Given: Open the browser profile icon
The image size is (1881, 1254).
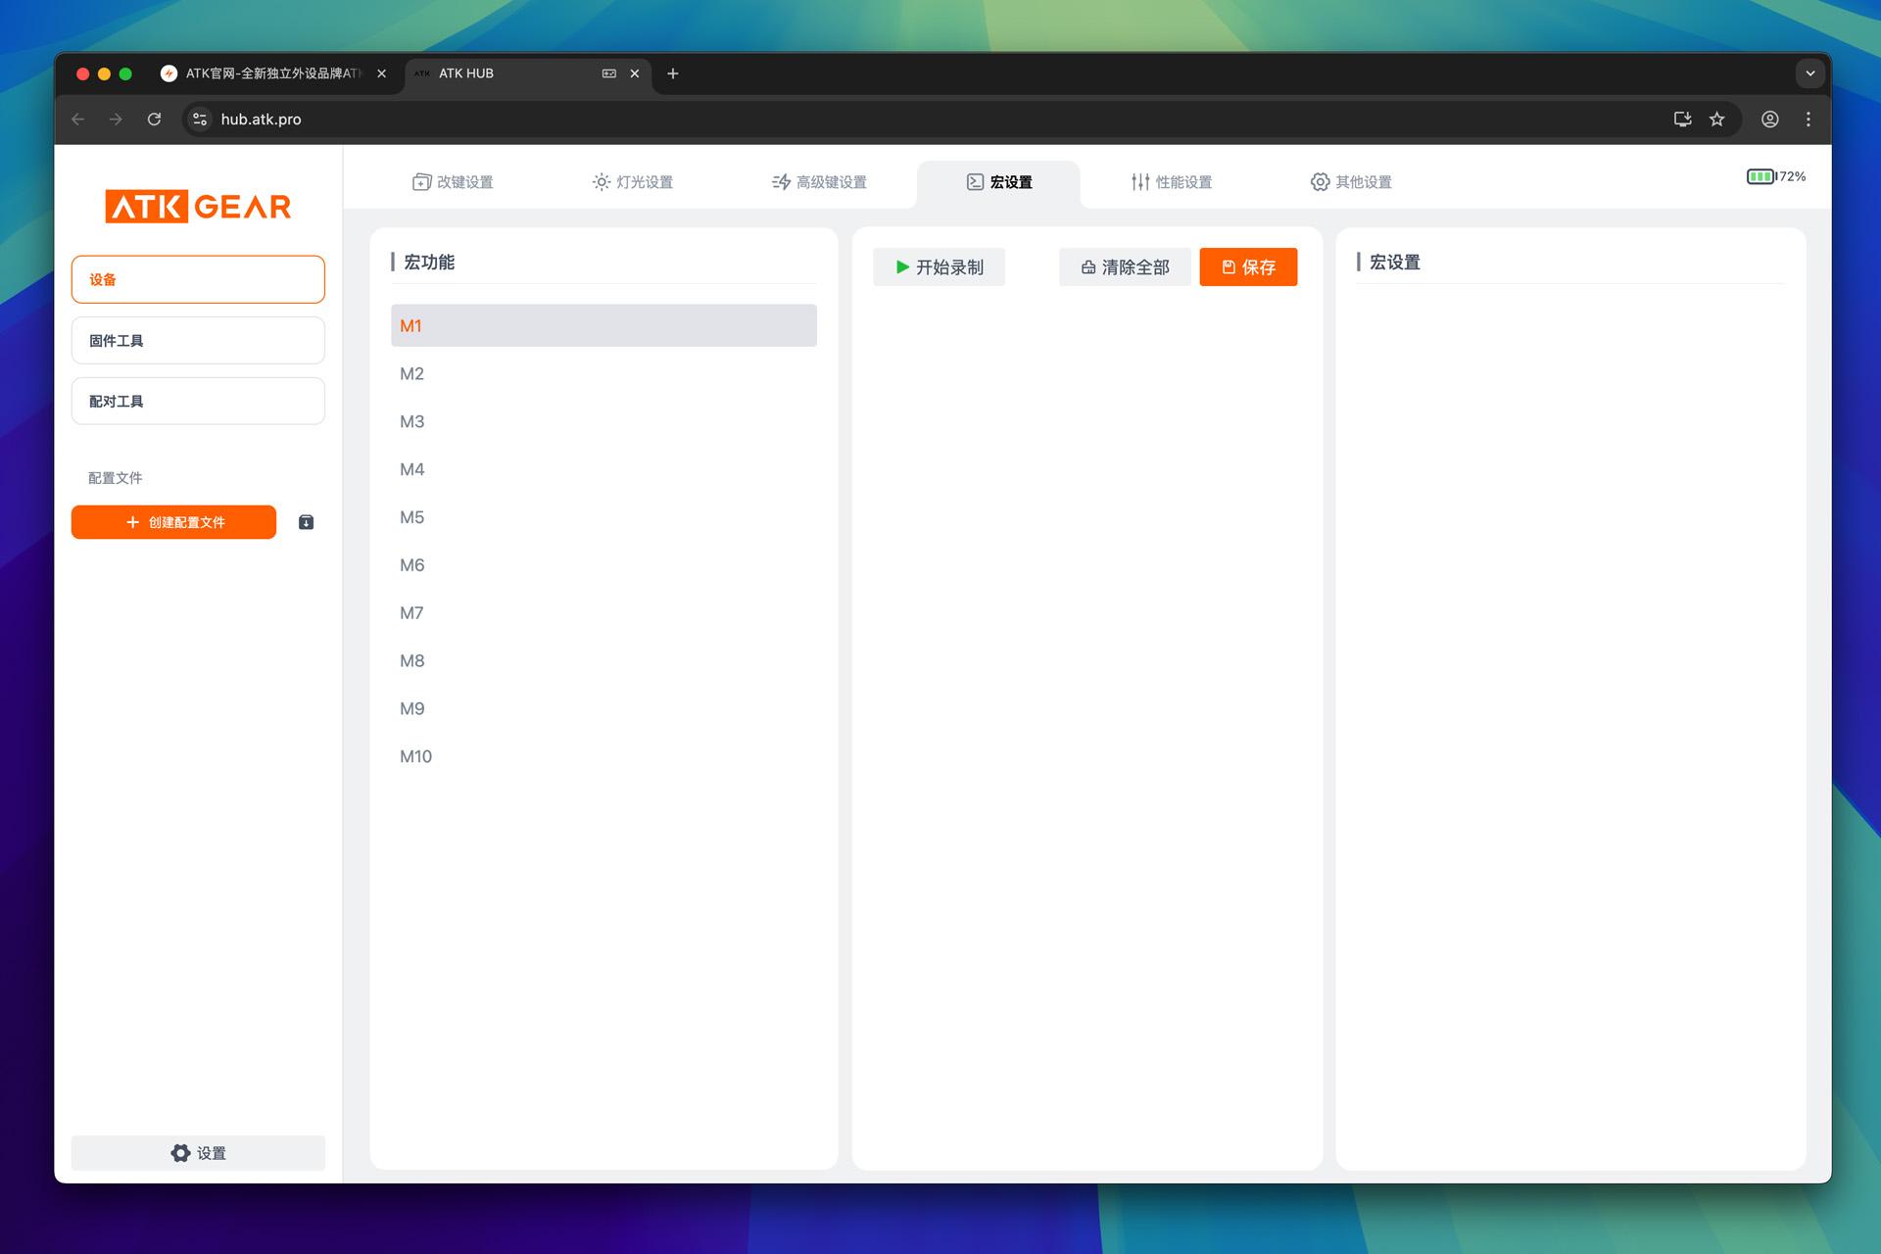Looking at the screenshot, I should click(x=1769, y=120).
